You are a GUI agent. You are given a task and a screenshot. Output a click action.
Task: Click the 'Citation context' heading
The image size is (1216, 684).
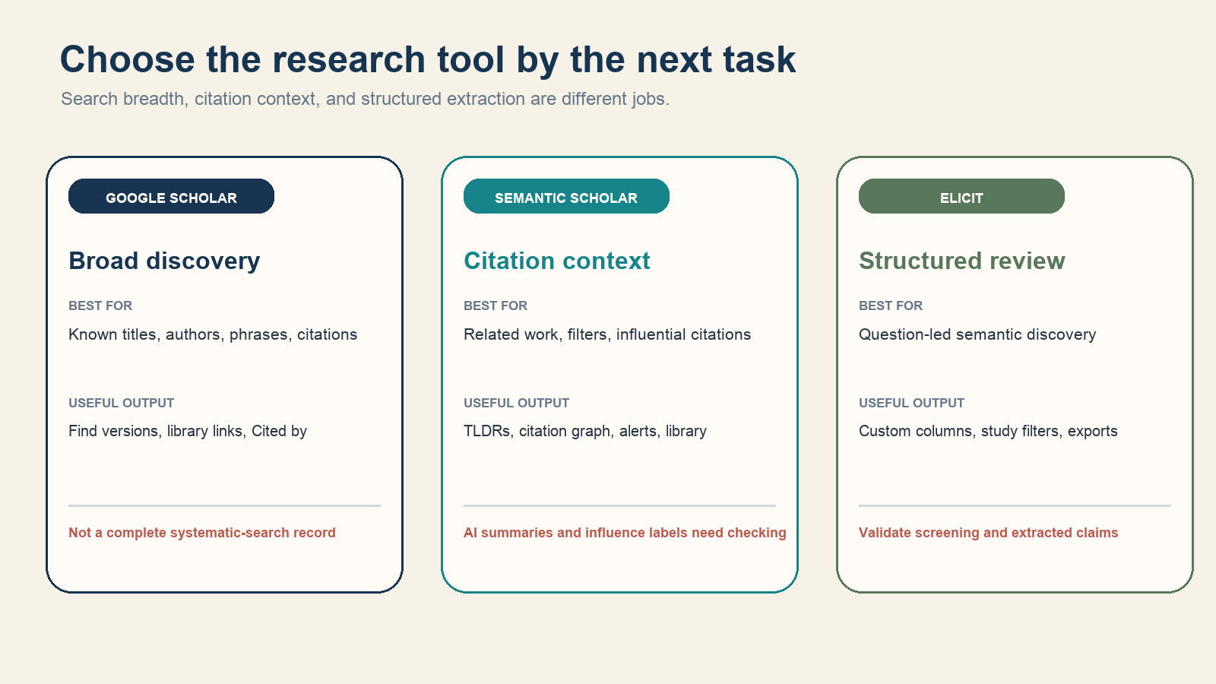pyautogui.click(x=557, y=261)
